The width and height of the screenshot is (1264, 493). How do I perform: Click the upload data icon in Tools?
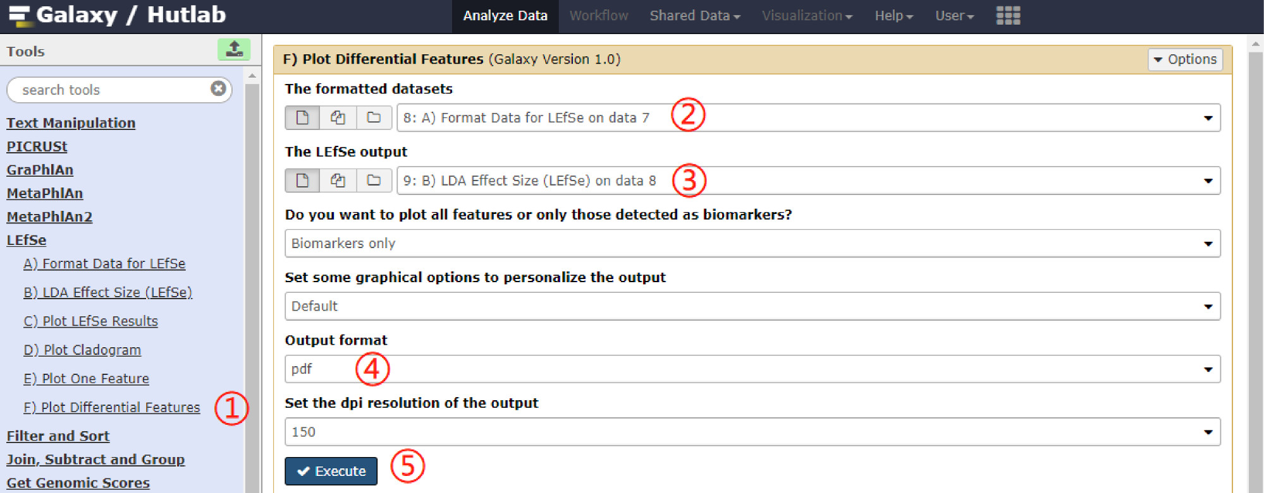[x=234, y=49]
